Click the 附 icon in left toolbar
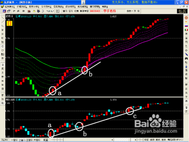This screenshot has height=142, width=189. coord(3,103)
